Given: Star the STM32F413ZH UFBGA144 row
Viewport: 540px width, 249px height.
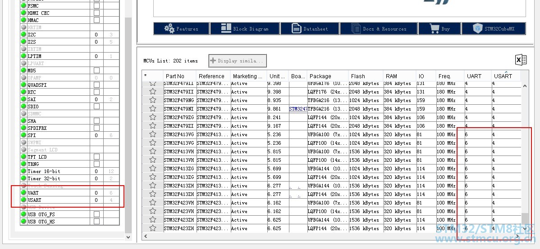Looking at the screenshot, I should 153,186.
